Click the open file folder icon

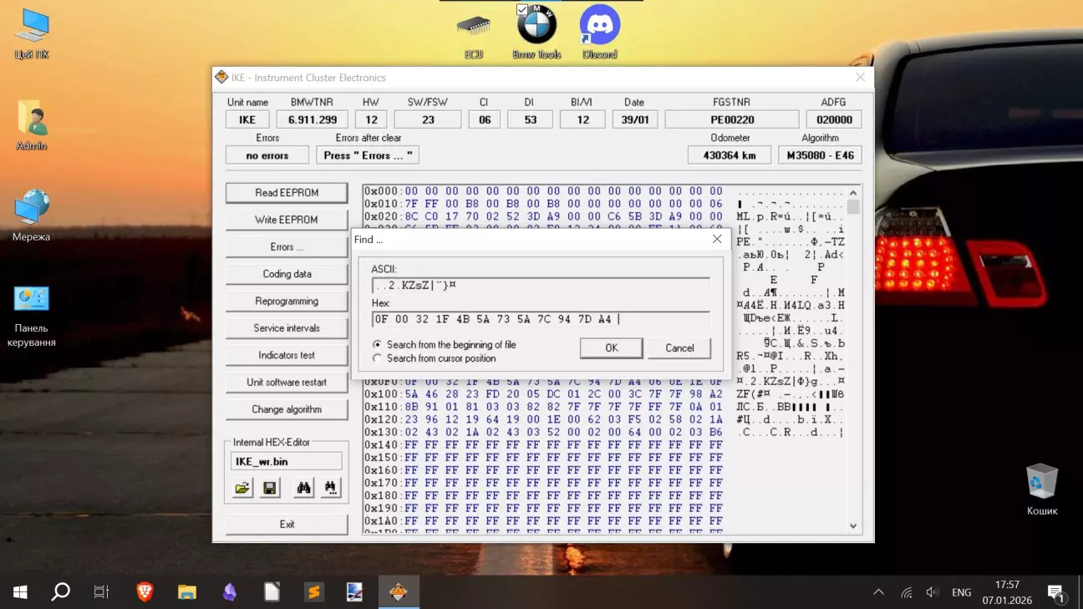click(242, 488)
